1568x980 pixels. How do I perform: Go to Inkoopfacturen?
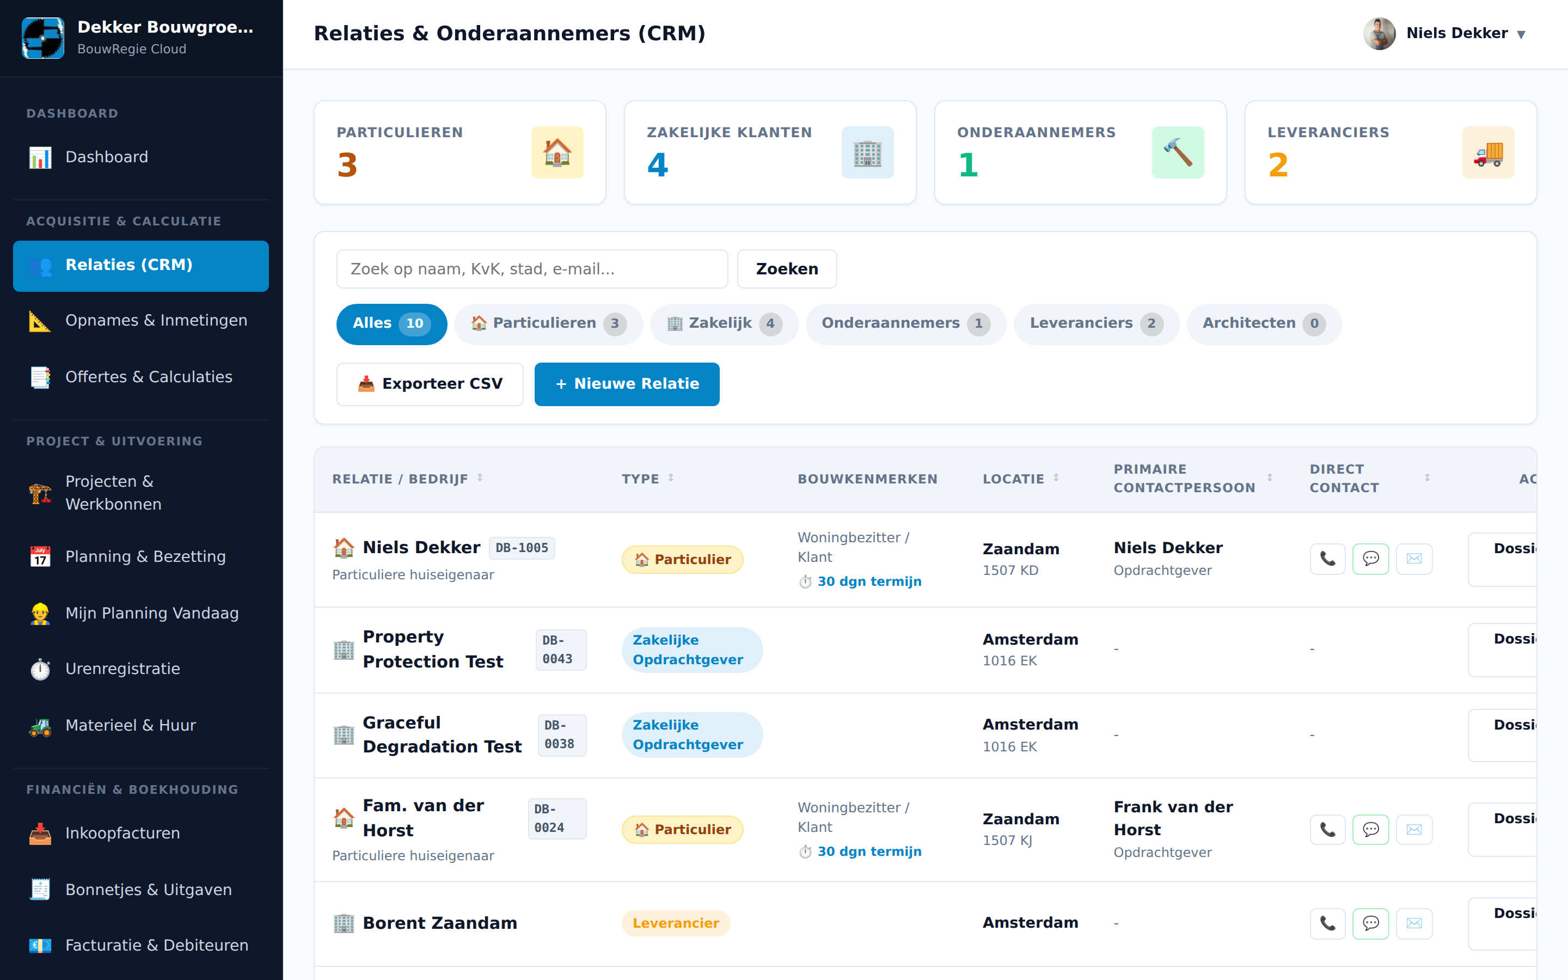[140, 834]
